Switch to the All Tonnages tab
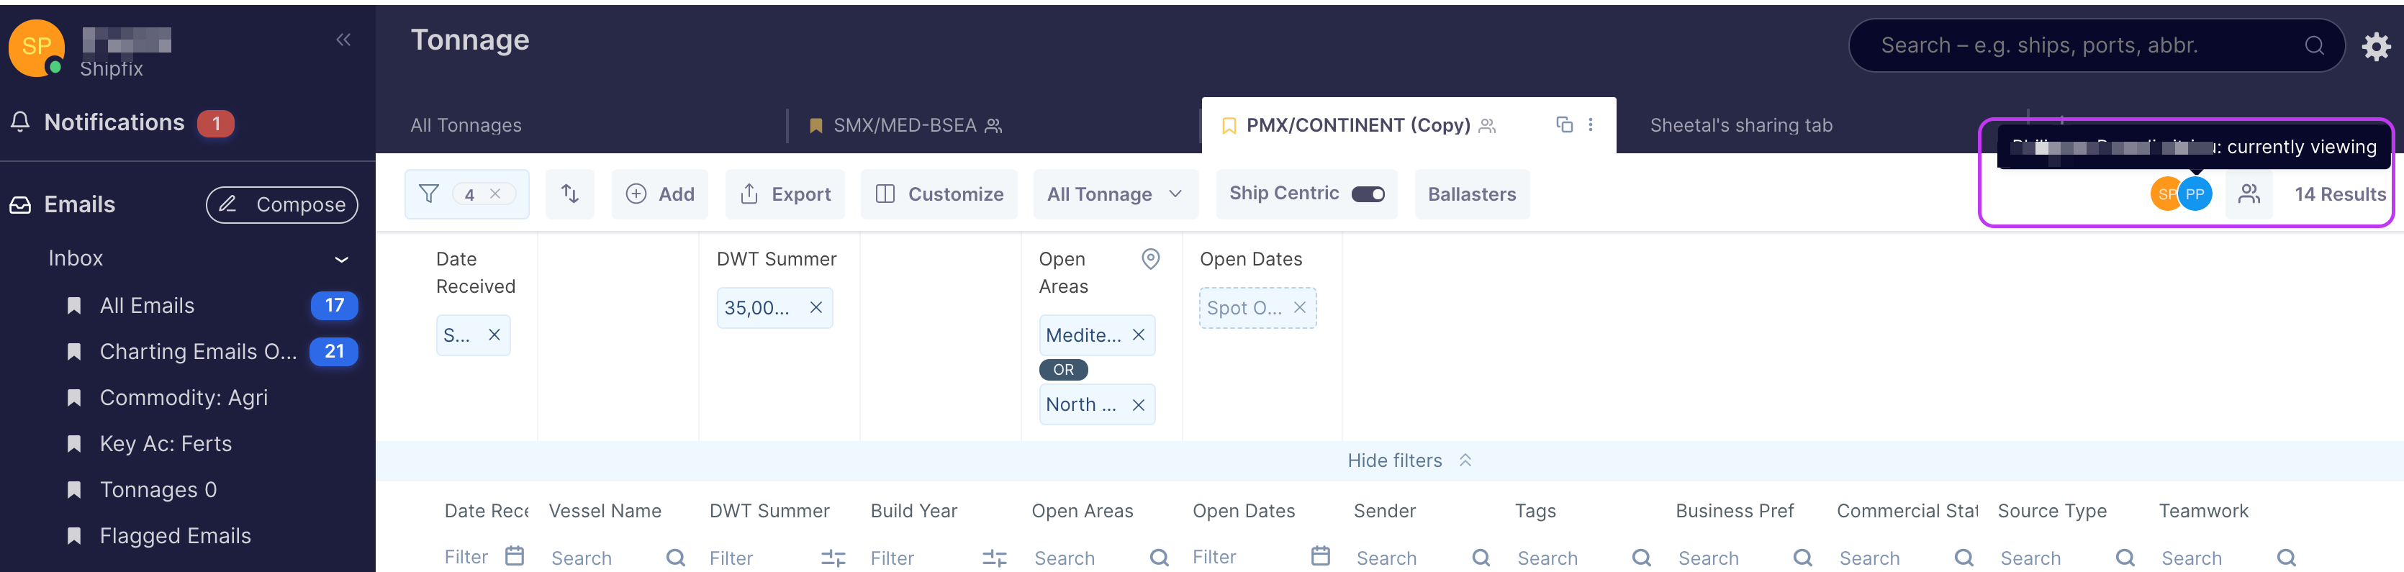The height and width of the screenshot is (572, 2404). pyautogui.click(x=466, y=125)
